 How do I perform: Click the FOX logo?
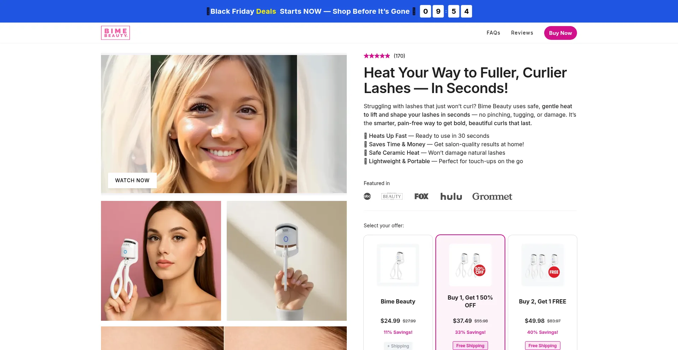point(421,196)
